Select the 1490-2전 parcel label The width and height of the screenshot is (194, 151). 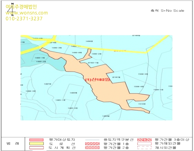96,54
